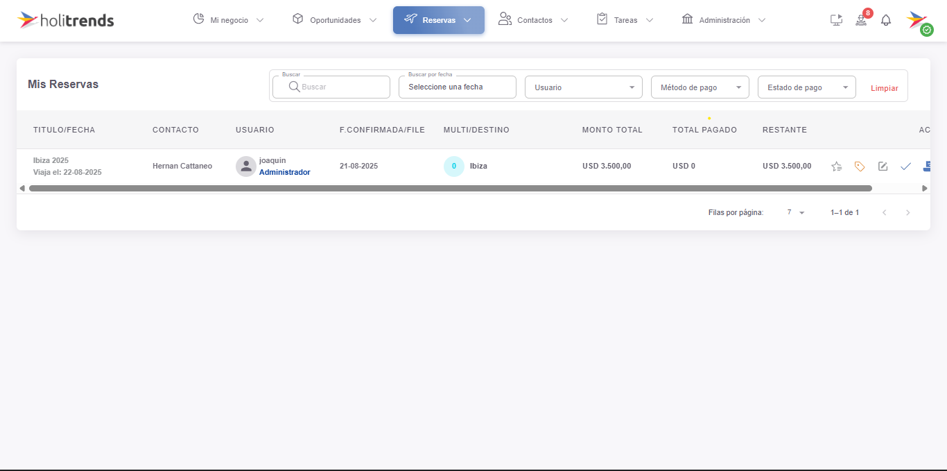Screen dimensions: 947x471
Task: Click the magnifier icon in Buscar field
Action: coord(294,87)
